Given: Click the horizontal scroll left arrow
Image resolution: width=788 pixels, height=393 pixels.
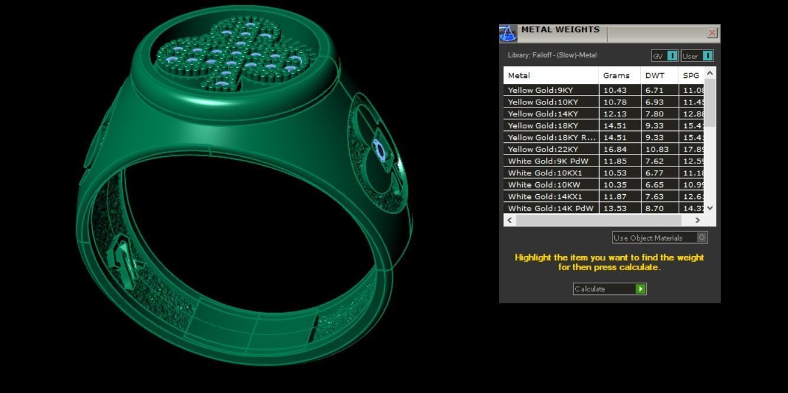Looking at the screenshot, I should click(510, 220).
